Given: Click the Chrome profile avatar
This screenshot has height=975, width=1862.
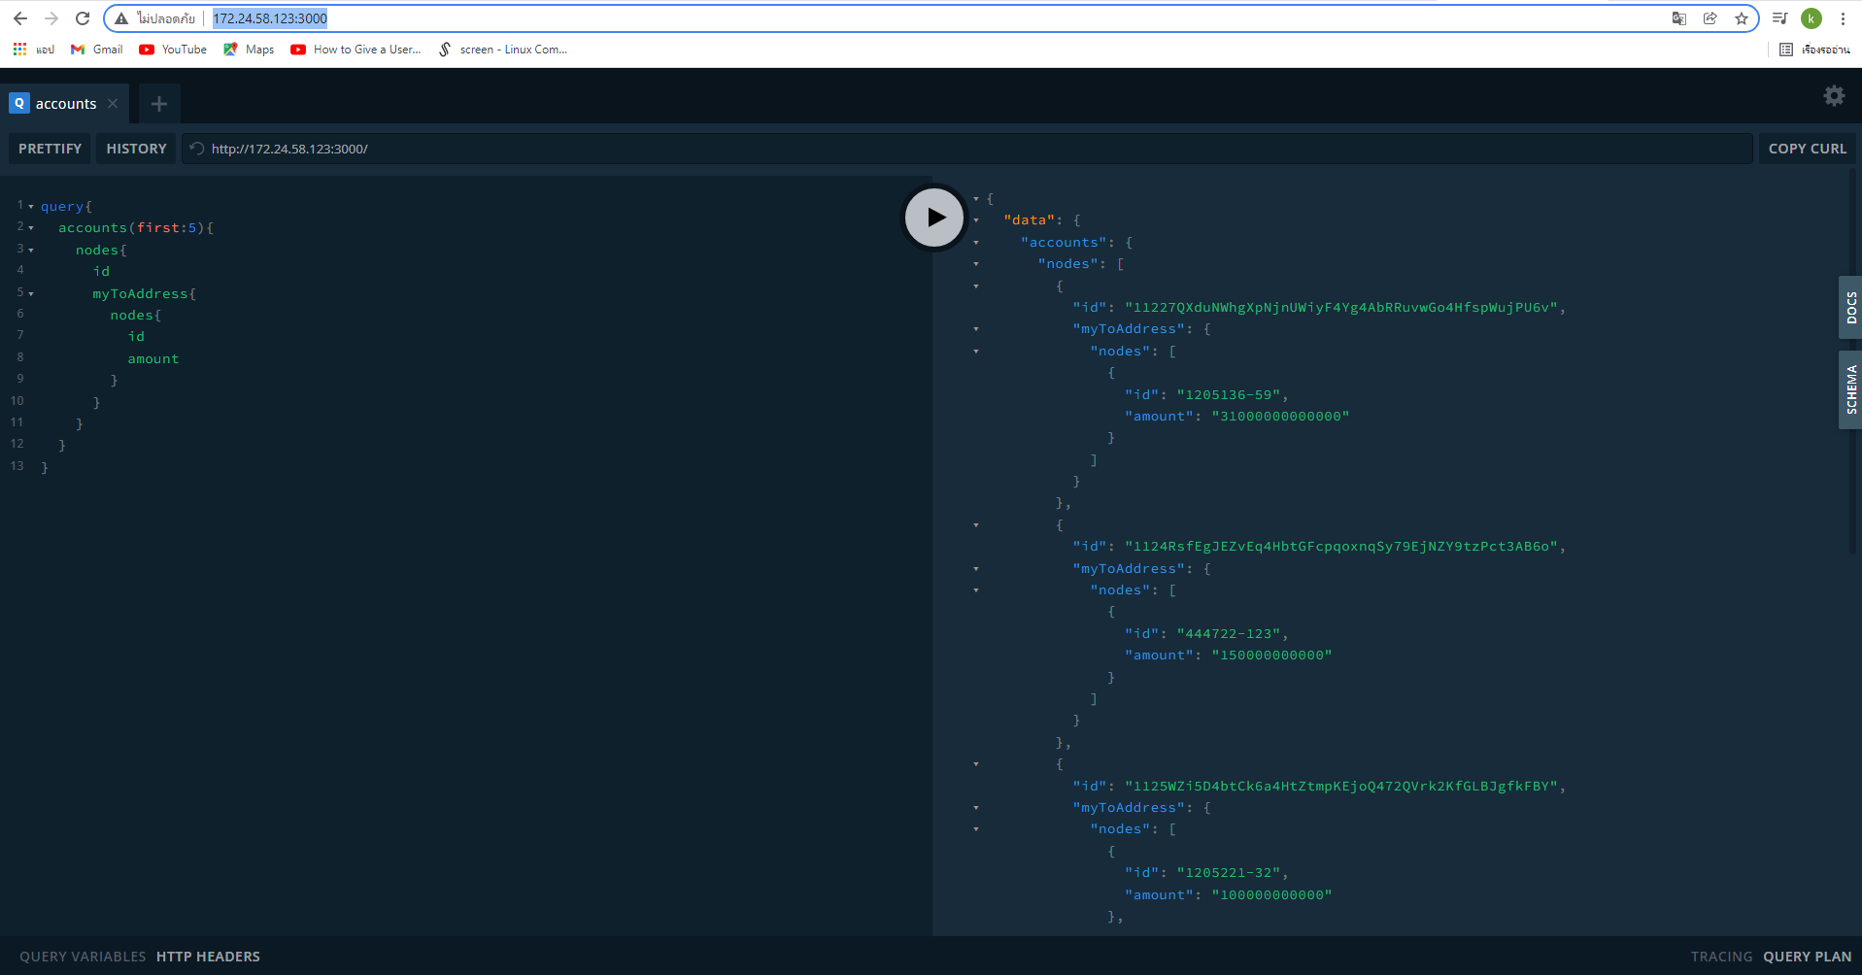Looking at the screenshot, I should point(1811,17).
